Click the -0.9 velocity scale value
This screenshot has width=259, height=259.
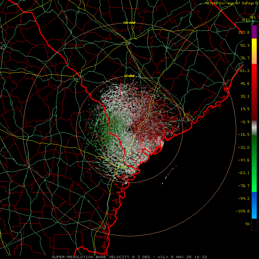click(x=245, y=122)
